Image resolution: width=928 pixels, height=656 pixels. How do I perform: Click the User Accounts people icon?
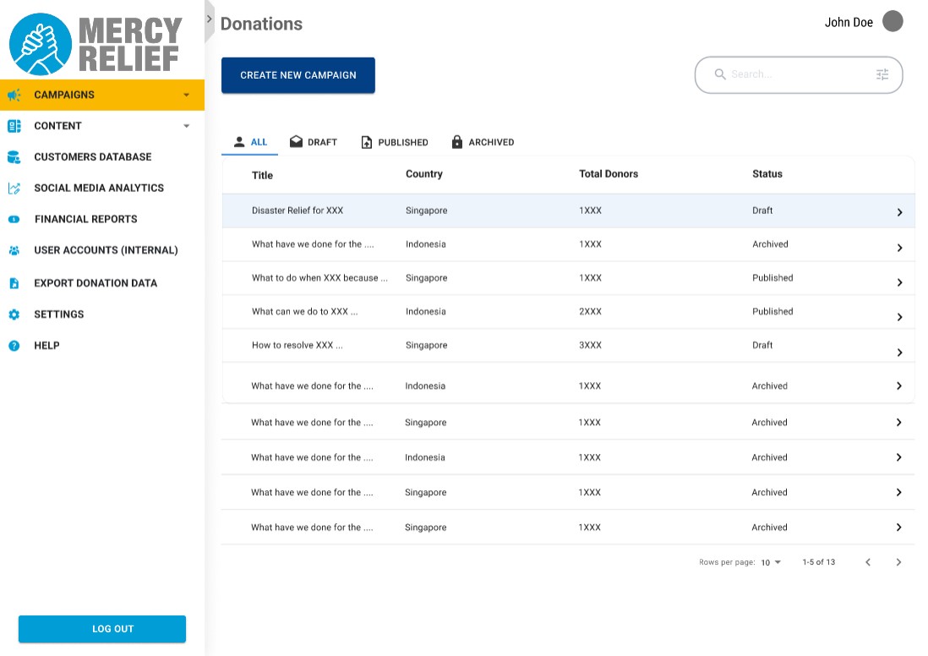[x=14, y=251]
